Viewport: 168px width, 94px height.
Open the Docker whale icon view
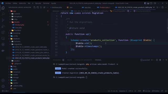tap(3, 50)
